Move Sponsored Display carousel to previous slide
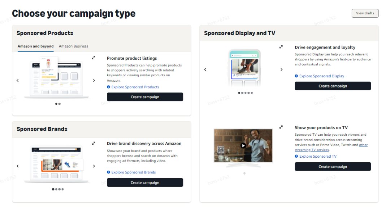390x212 pixels. [x=205, y=70]
